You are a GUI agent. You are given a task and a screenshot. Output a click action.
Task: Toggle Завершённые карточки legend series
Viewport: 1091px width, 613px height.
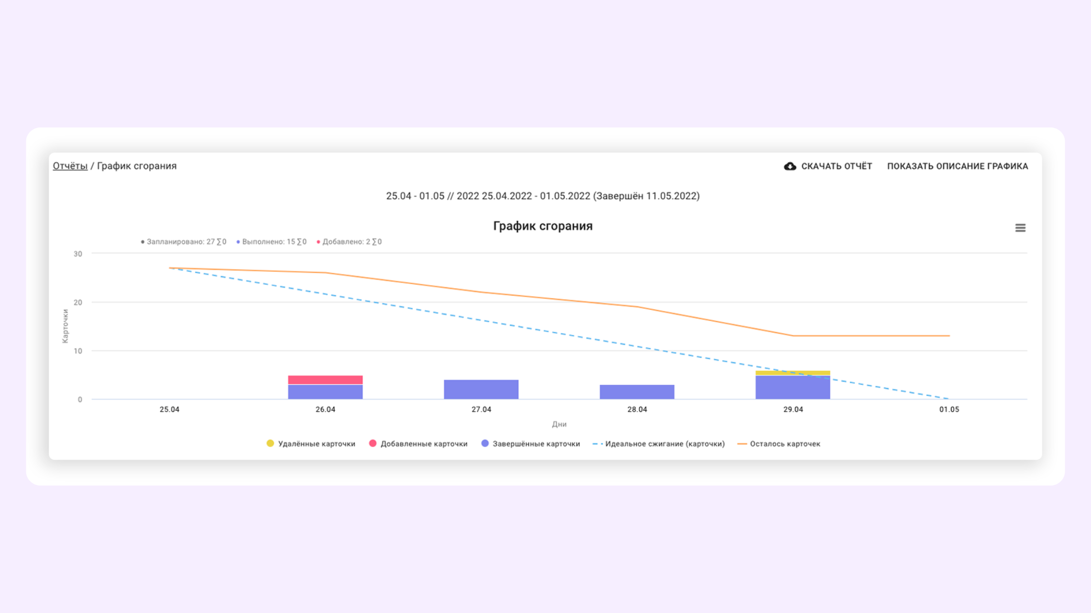[536, 444]
